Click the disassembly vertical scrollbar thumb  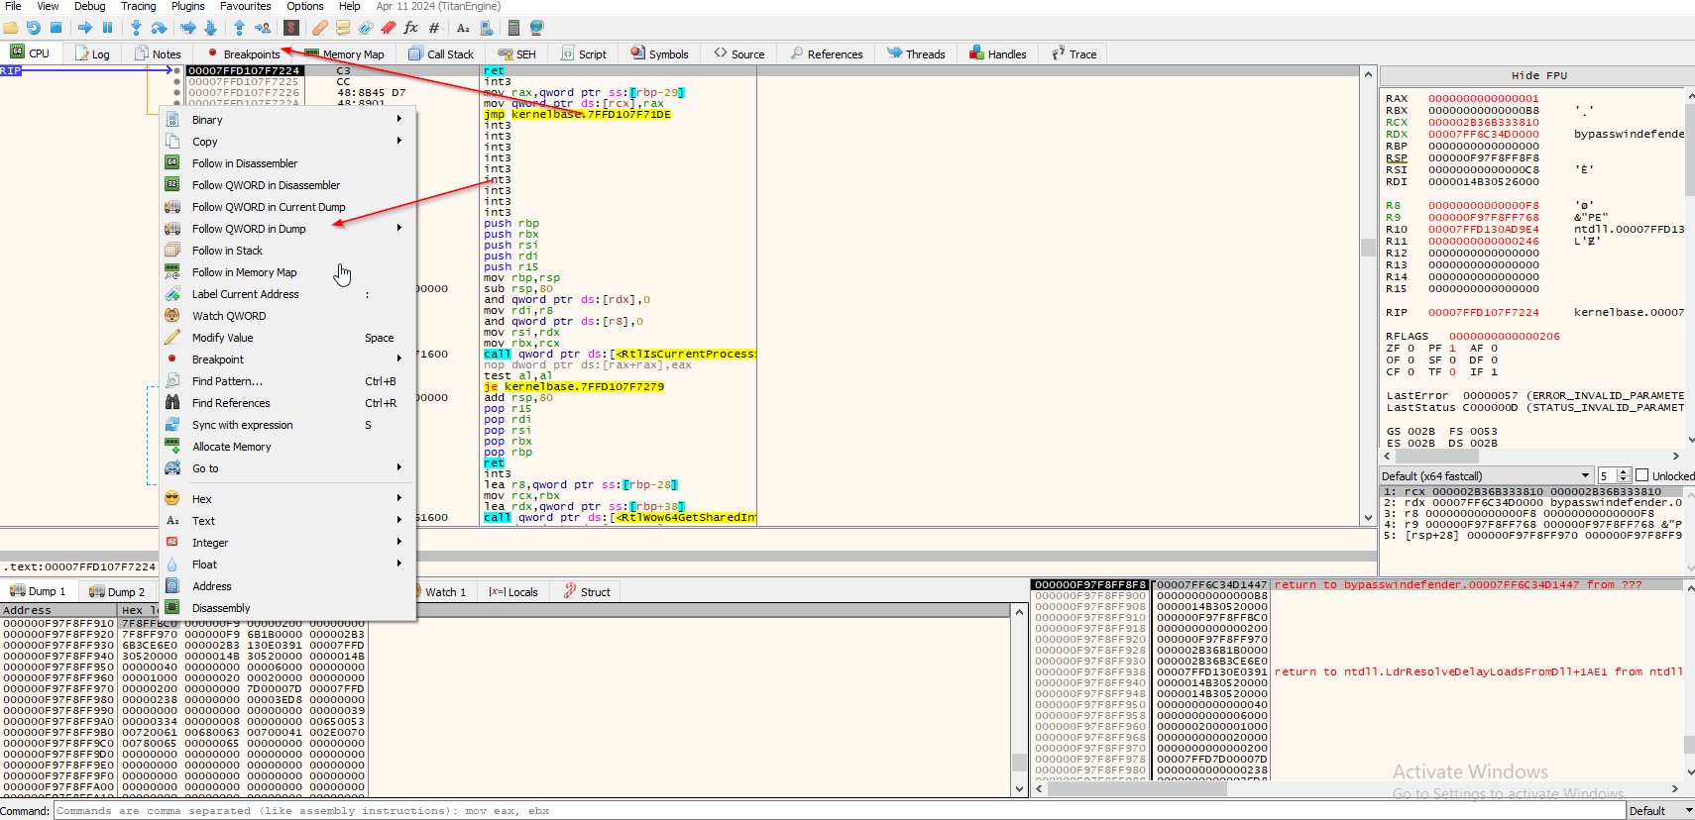(x=1368, y=248)
